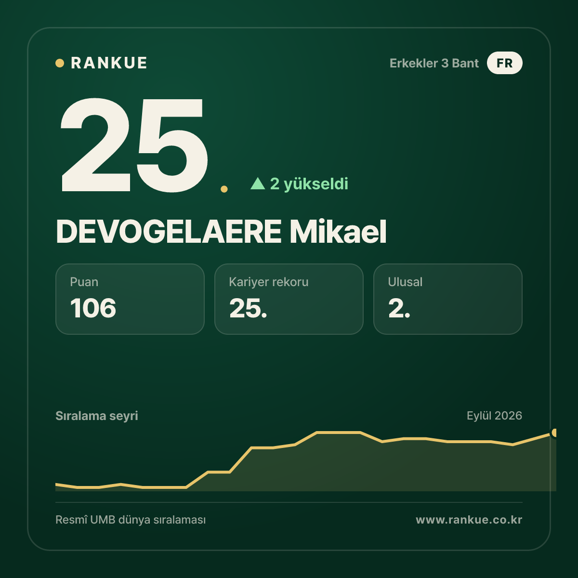Image resolution: width=578 pixels, height=578 pixels.
Task: Click the Ulusal 2. card
Action: tap(448, 299)
